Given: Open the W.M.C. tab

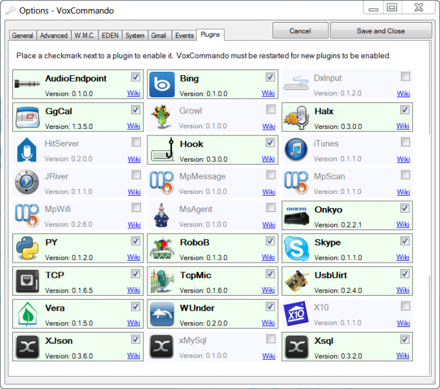Looking at the screenshot, I should [84, 36].
